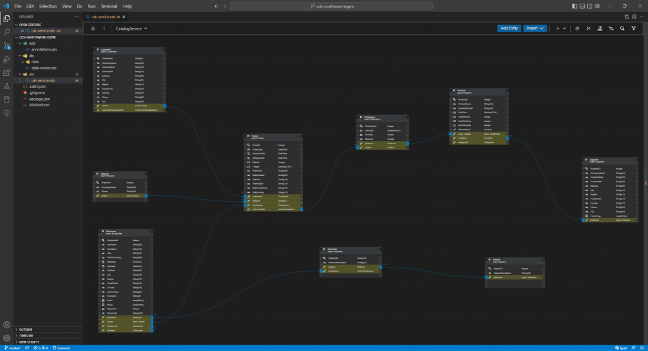
Task: Open the Search view in activity bar
Action: (x=6, y=32)
